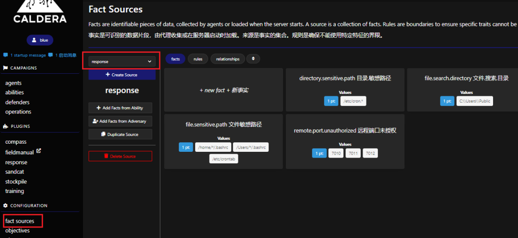Click 1 pt badge in directory.sensitive.path card
The image size is (518, 238).
point(331,101)
